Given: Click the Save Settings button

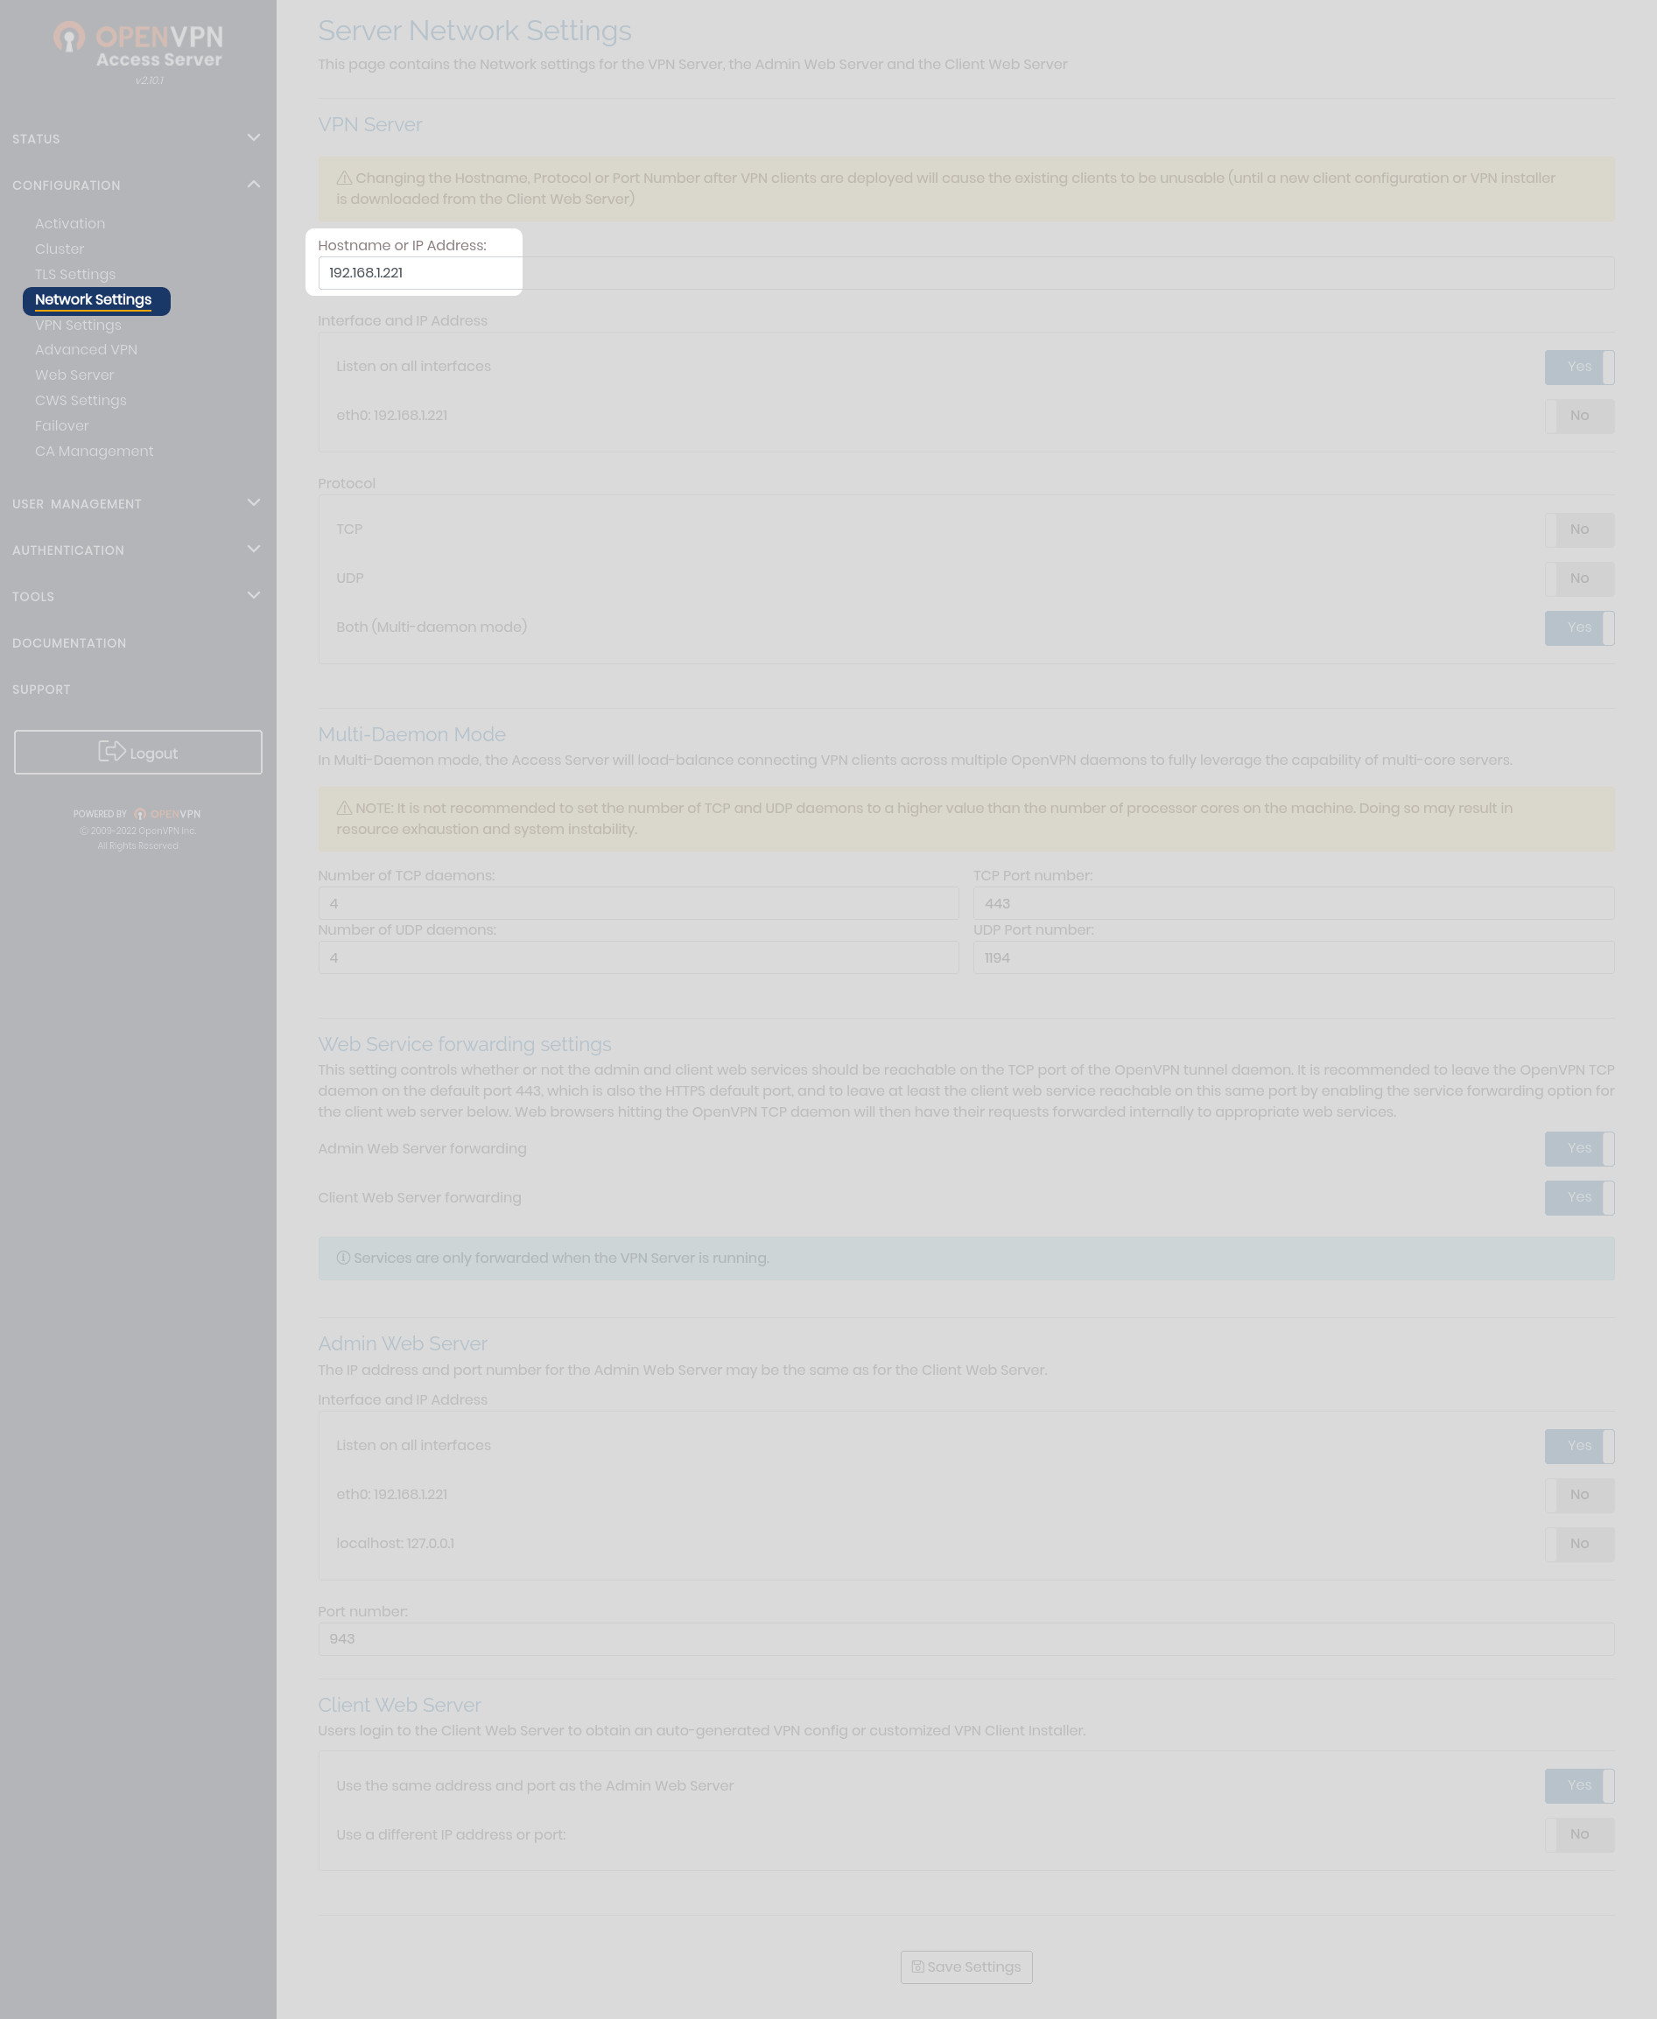Looking at the screenshot, I should 966,1966.
